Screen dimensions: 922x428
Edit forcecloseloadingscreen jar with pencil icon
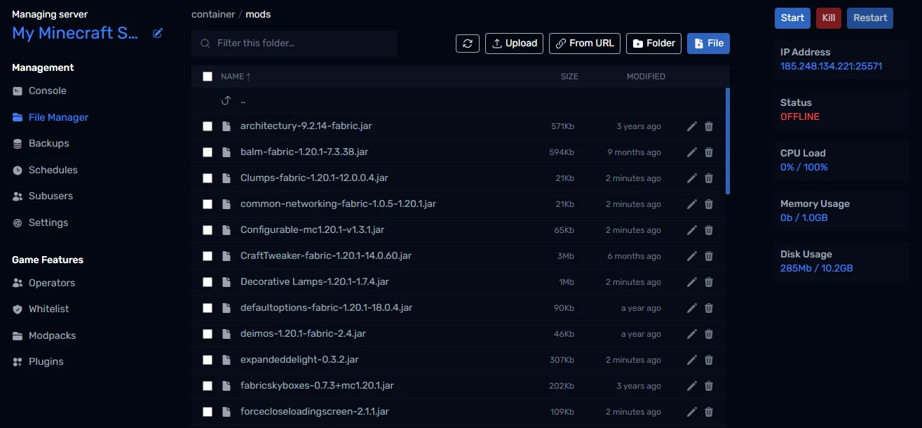692,412
